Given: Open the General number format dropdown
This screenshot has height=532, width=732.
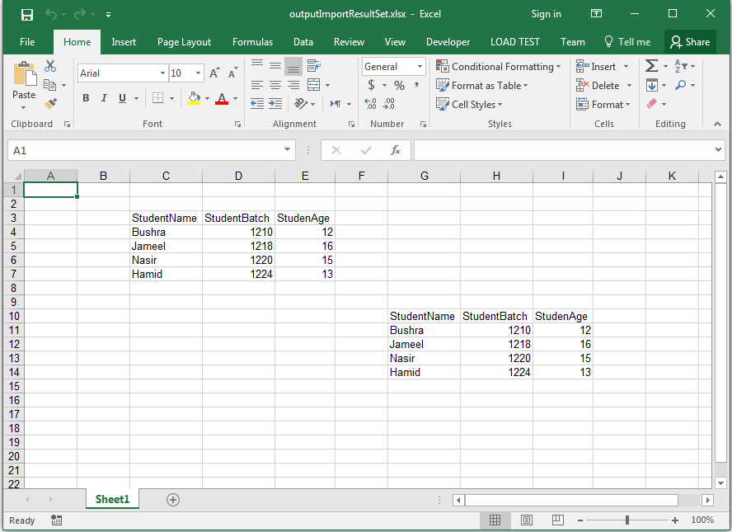Looking at the screenshot, I should pyautogui.click(x=420, y=66).
